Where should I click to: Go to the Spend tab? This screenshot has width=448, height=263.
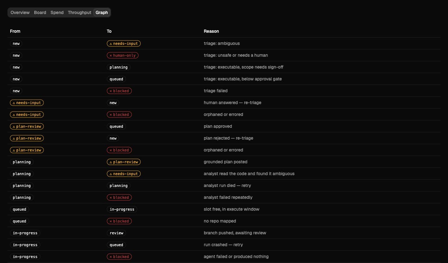point(57,12)
